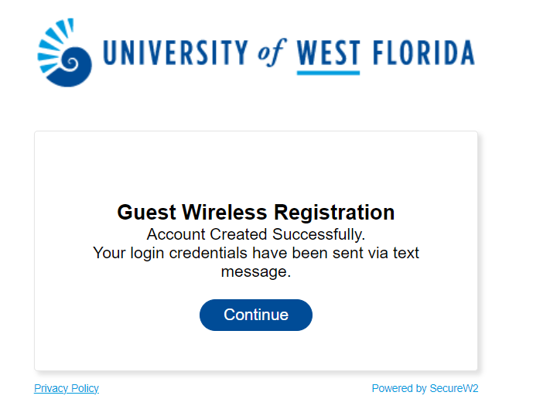Click the Account Created Successfully text

tap(256, 234)
